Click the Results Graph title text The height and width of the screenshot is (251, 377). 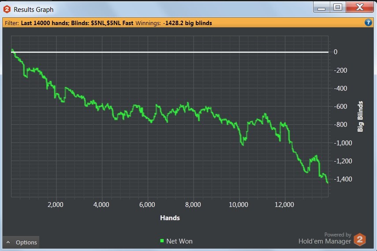click(34, 10)
